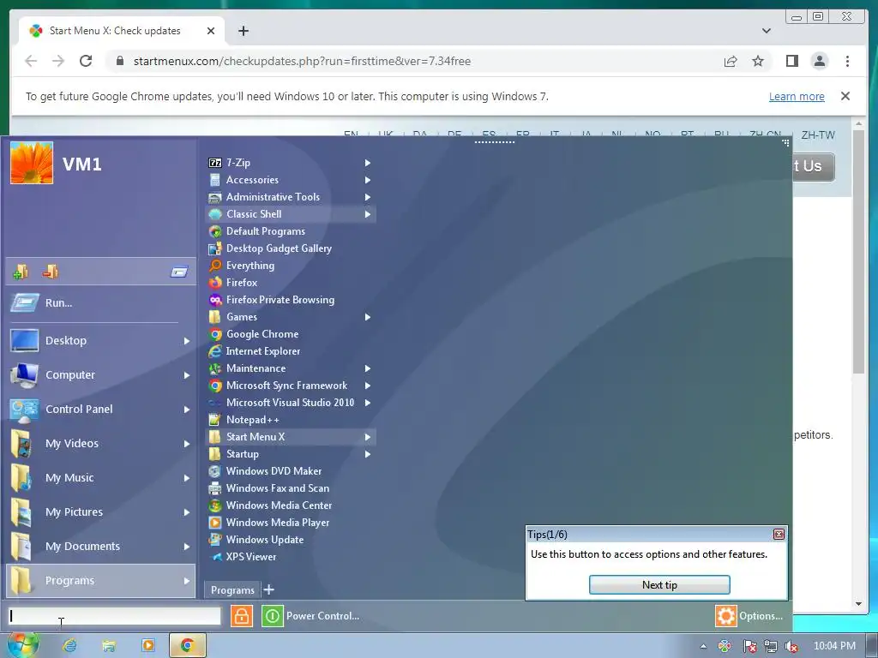This screenshot has height=658, width=878.
Task: Click the add-item icon with green plus
Action: (x=21, y=272)
